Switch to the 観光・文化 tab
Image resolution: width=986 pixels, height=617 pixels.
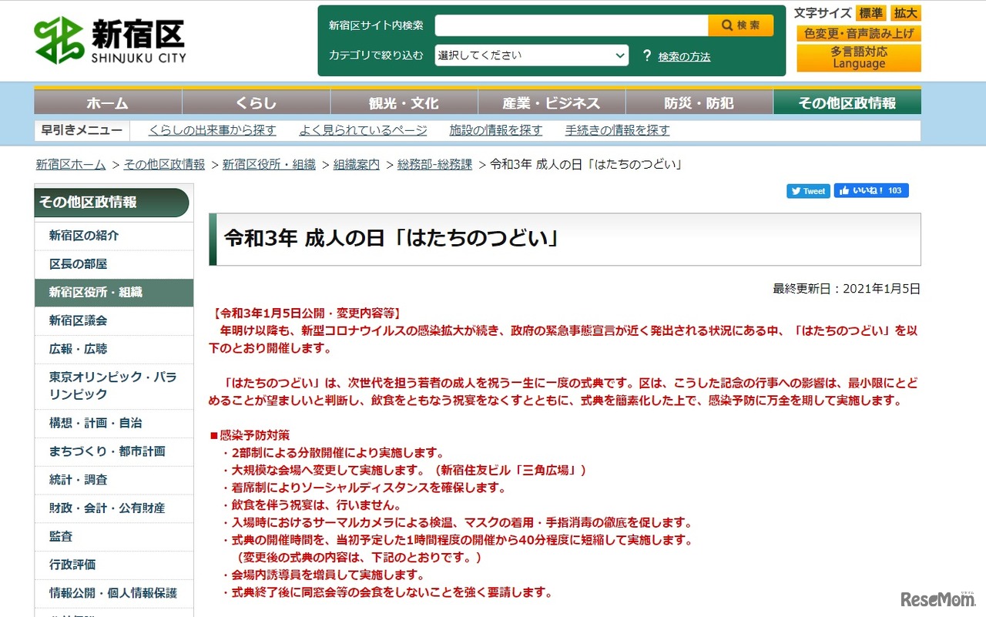tap(404, 103)
